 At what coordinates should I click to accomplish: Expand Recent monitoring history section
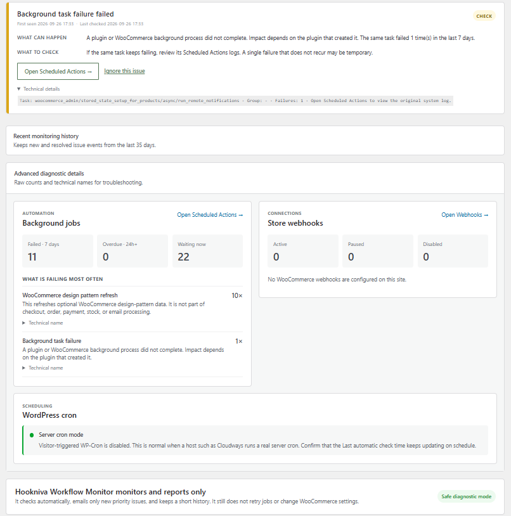click(255, 140)
